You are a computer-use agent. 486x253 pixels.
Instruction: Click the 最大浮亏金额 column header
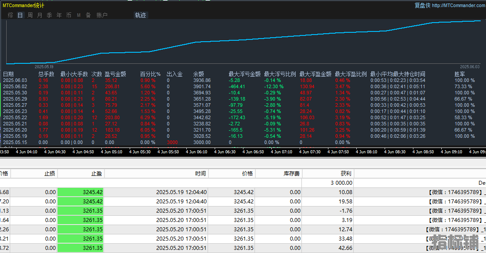(245, 74)
